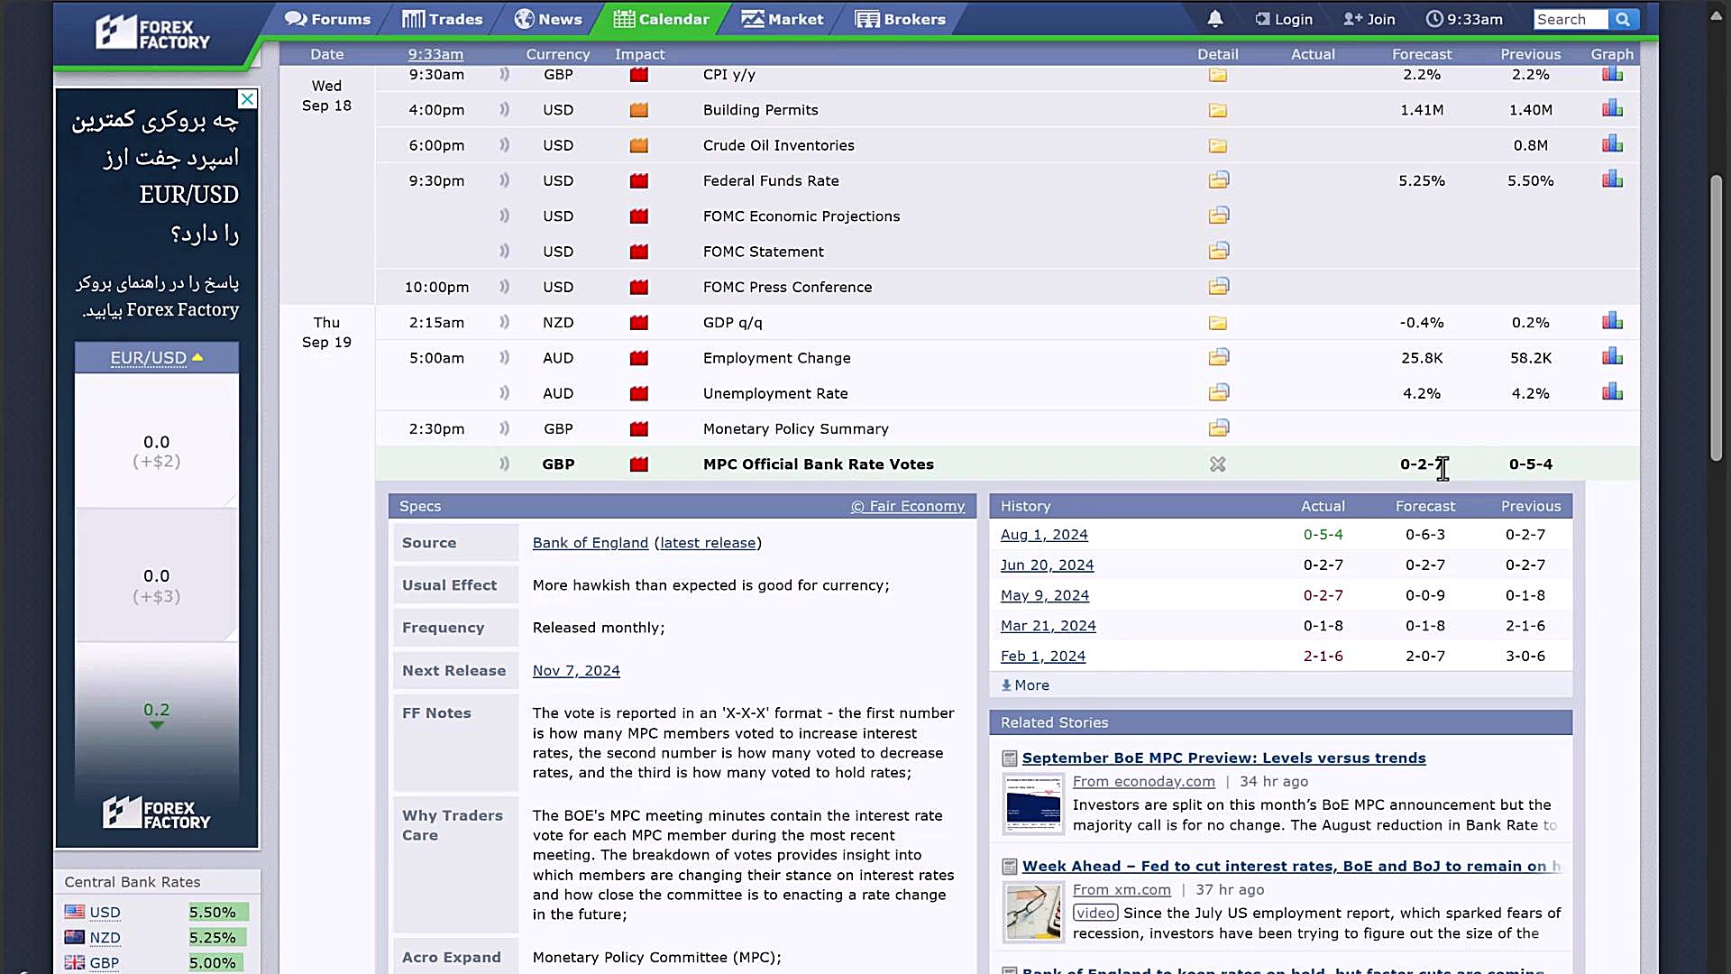
Task: Open detail folder for FOMC Press Conference
Action: (1218, 286)
